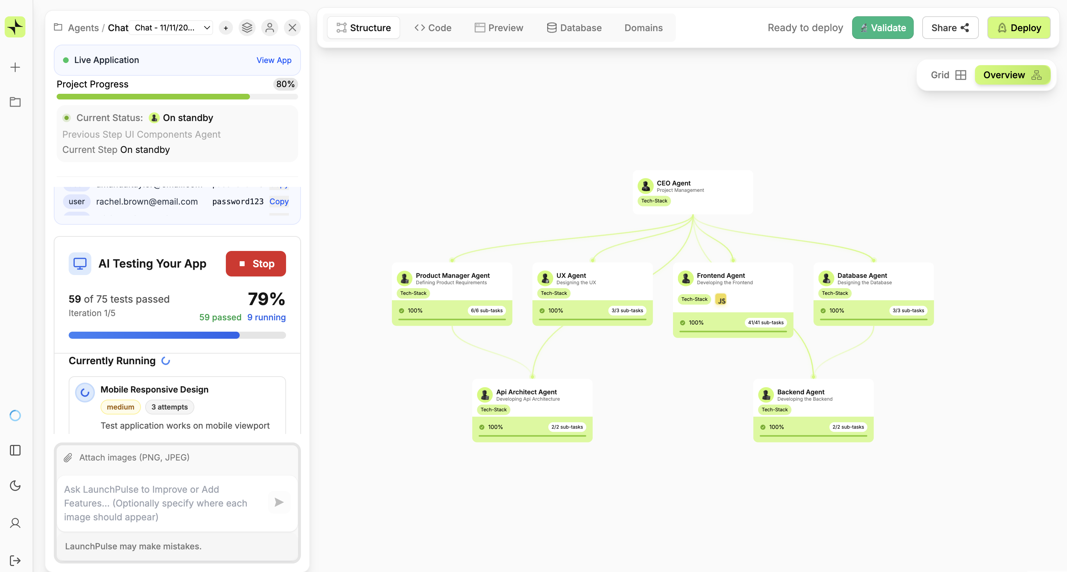Toggle Structure view in top toolbar

(363, 27)
